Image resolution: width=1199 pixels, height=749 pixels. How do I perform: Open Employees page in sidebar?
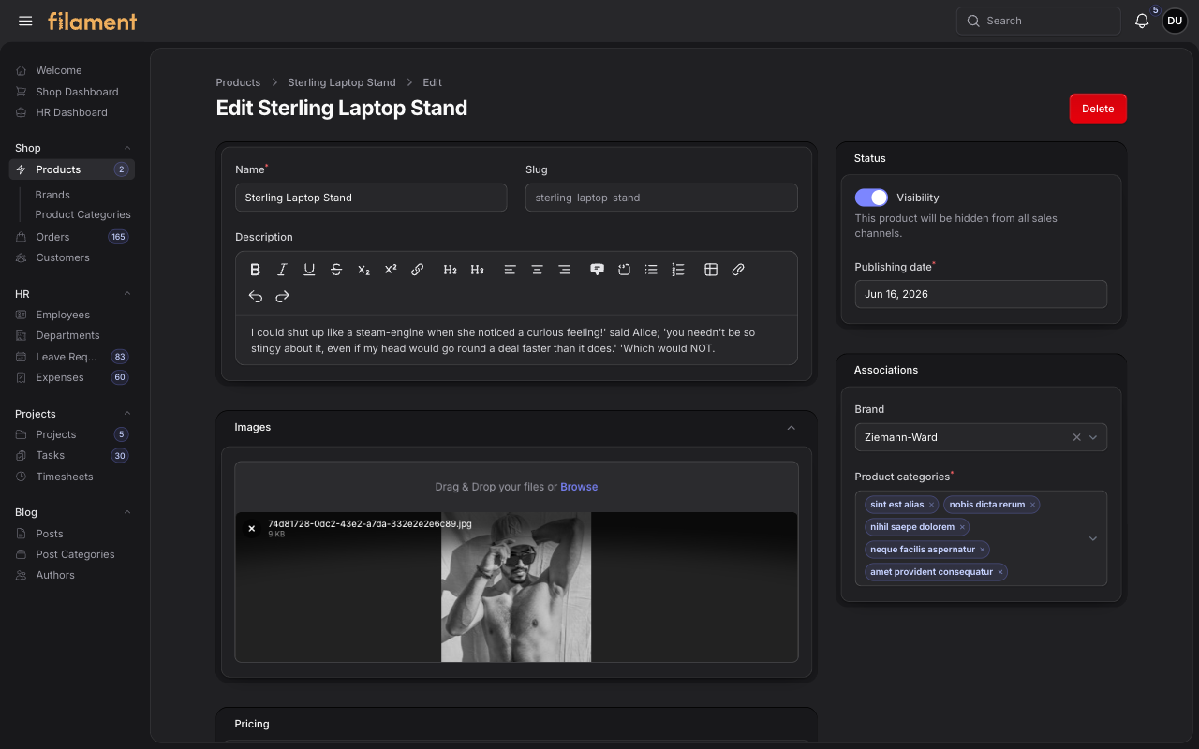[72, 315]
